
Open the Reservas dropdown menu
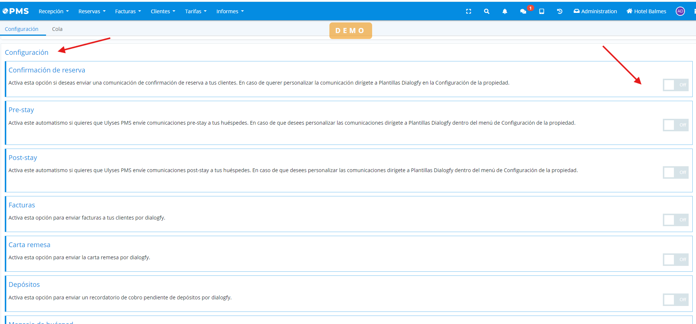point(92,11)
